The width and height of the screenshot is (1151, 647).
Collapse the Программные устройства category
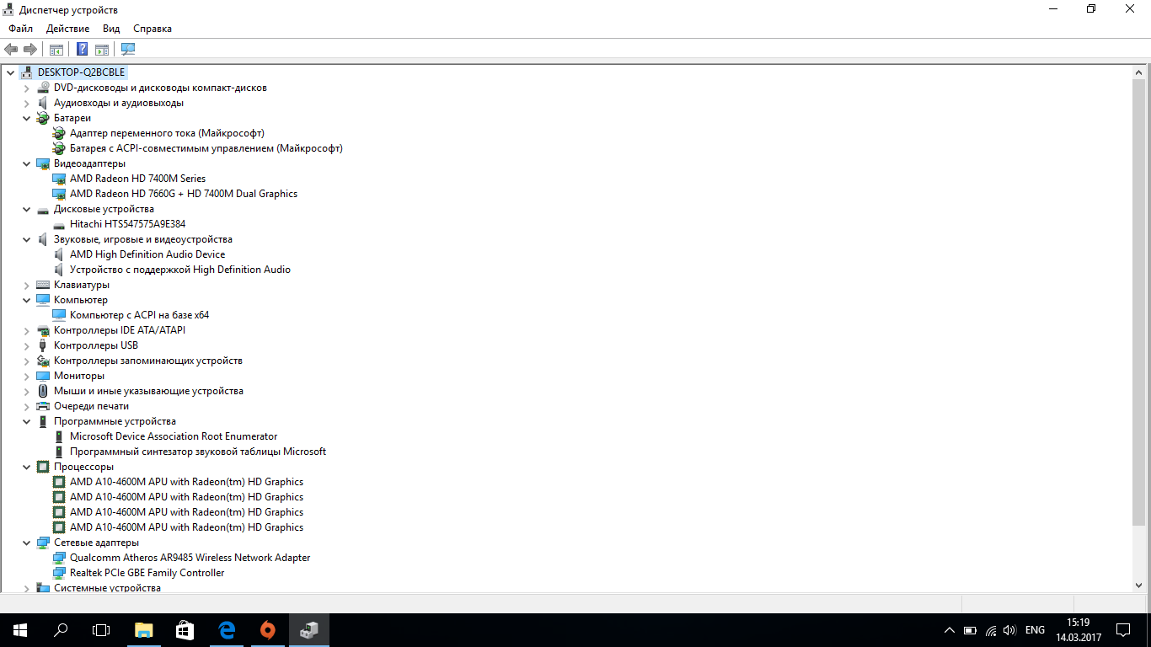(x=26, y=421)
